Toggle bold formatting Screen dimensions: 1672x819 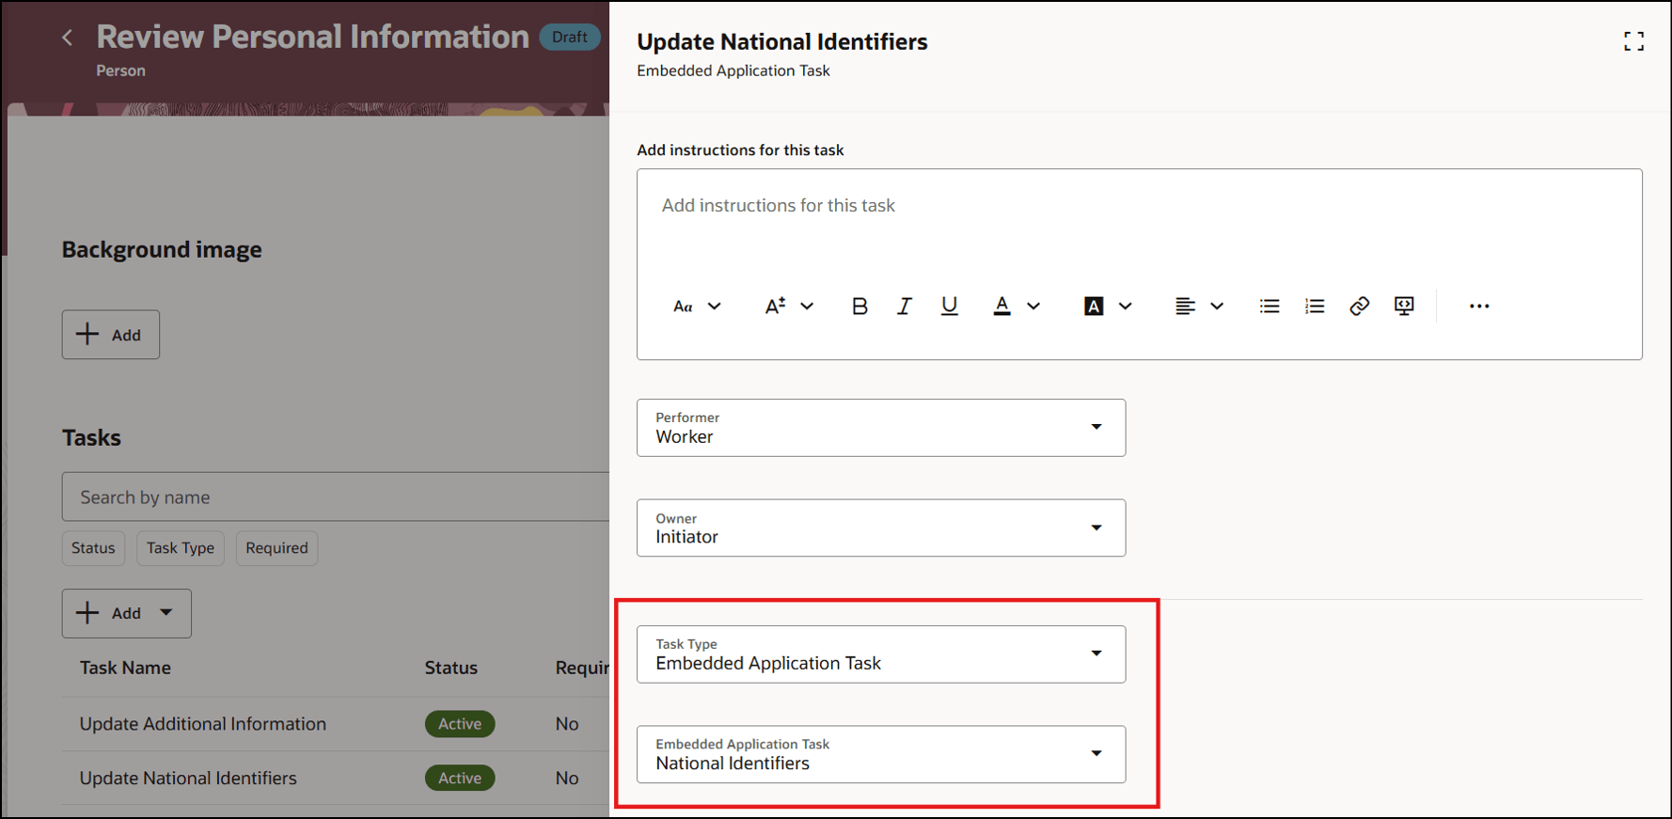tap(860, 307)
